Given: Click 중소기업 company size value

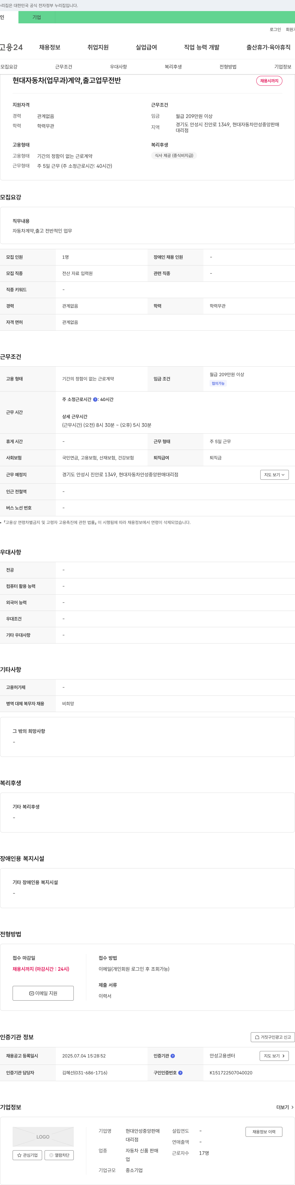Looking at the screenshot, I should point(134,1170).
